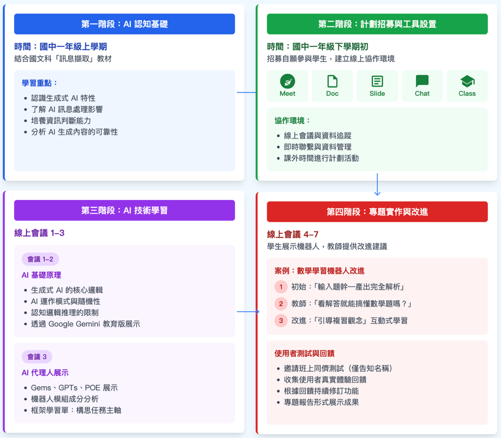Click the heading AI 代理人展示
Screen dimensions: 501x438
point(45,373)
